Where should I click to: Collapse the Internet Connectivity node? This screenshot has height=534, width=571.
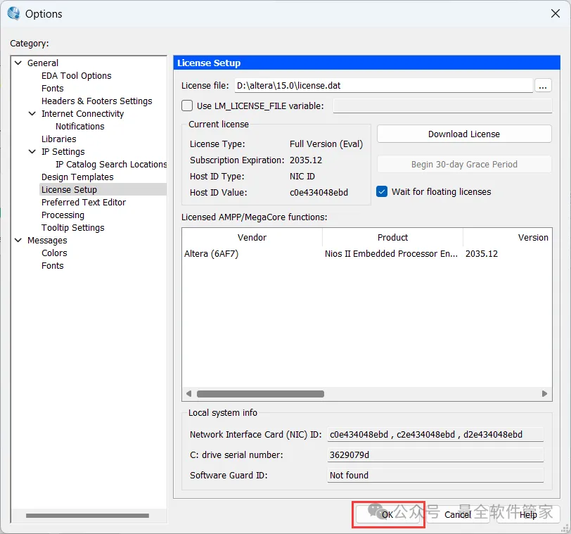coord(32,114)
